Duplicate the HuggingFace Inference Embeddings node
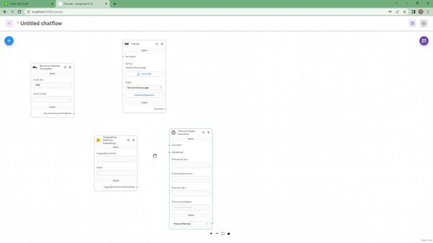This screenshot has width=433, height=243. 129,140
